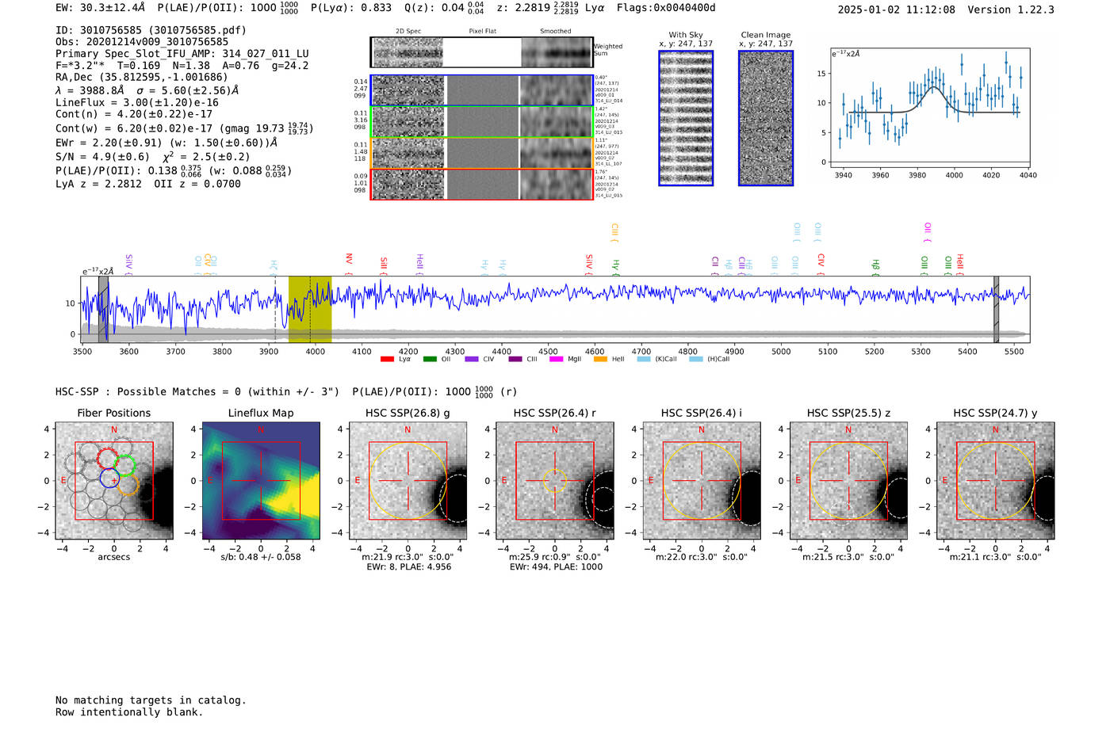The width and height of the screenshot is (1110, 755).
Task: Open the Lineflux Map thumbnail
Action: point(261,481)
